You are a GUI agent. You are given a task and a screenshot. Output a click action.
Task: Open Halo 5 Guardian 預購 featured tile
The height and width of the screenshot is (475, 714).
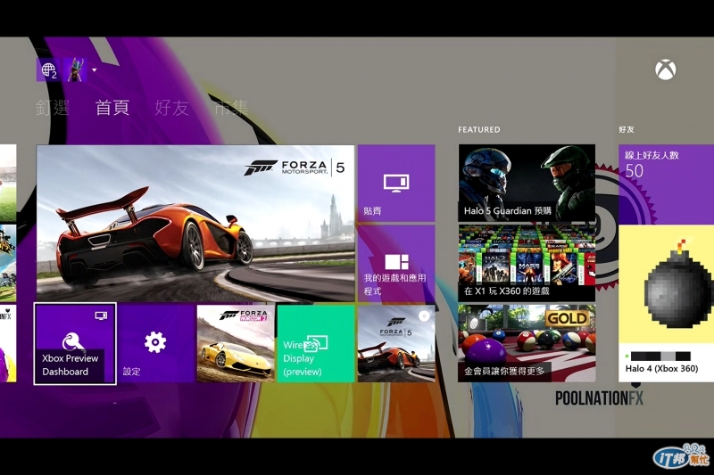point(527,184)
